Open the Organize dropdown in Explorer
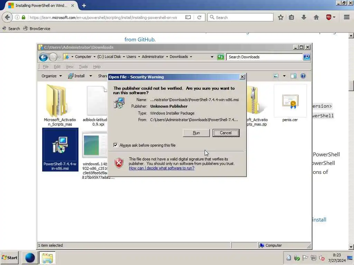 tap(52, 76)
